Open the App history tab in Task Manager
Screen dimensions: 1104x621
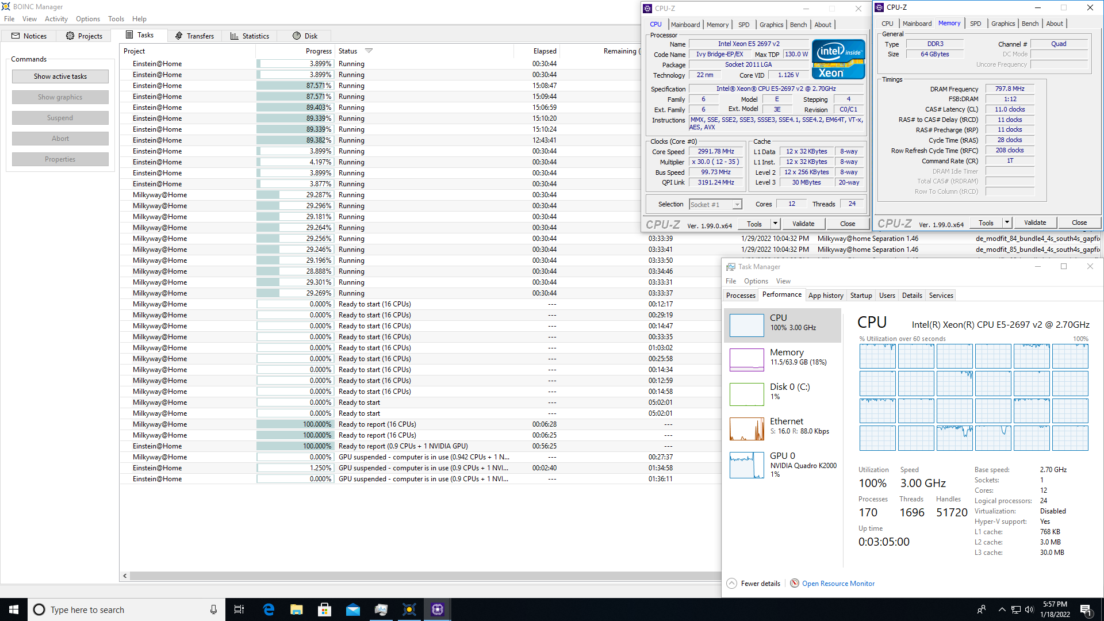[x=826, y=296]
